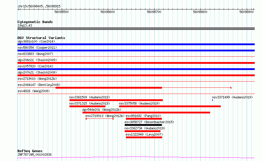Click the red bar below dgv544e201
Screen dimensions: 263x161
[146, 113]
